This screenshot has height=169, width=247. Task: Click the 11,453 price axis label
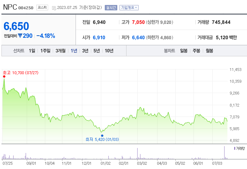(x=236, y=70)
